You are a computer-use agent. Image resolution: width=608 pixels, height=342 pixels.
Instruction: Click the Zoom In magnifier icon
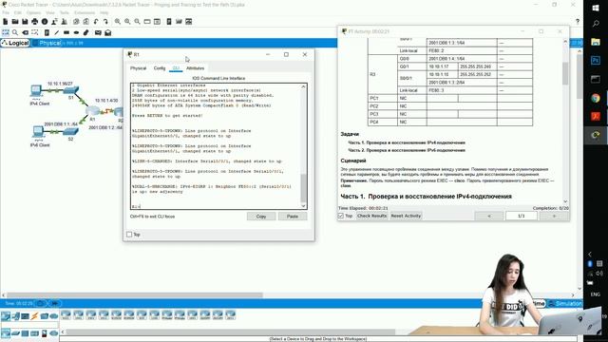118,22
